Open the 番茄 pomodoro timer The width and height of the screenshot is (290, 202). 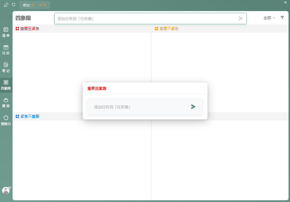6,103
